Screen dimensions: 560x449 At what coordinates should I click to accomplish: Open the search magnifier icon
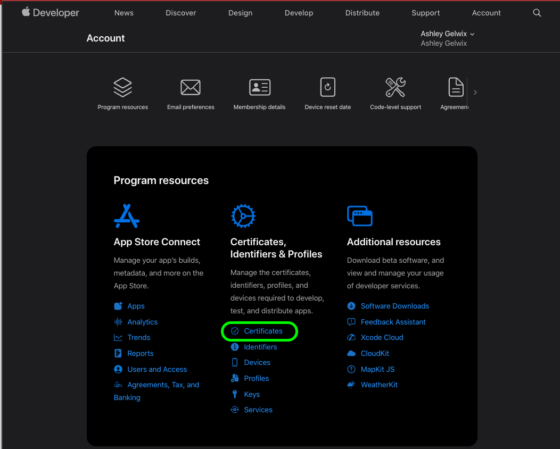537,13
